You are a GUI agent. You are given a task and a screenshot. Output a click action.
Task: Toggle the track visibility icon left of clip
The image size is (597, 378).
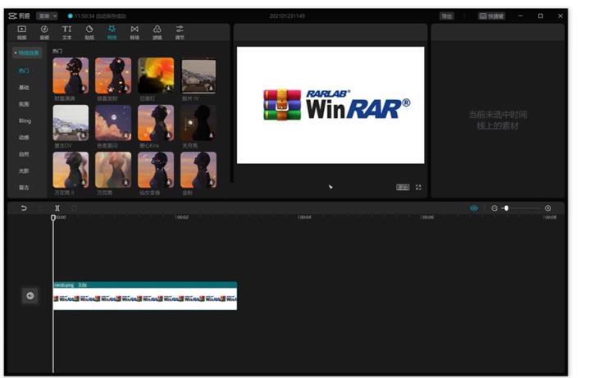30,295
